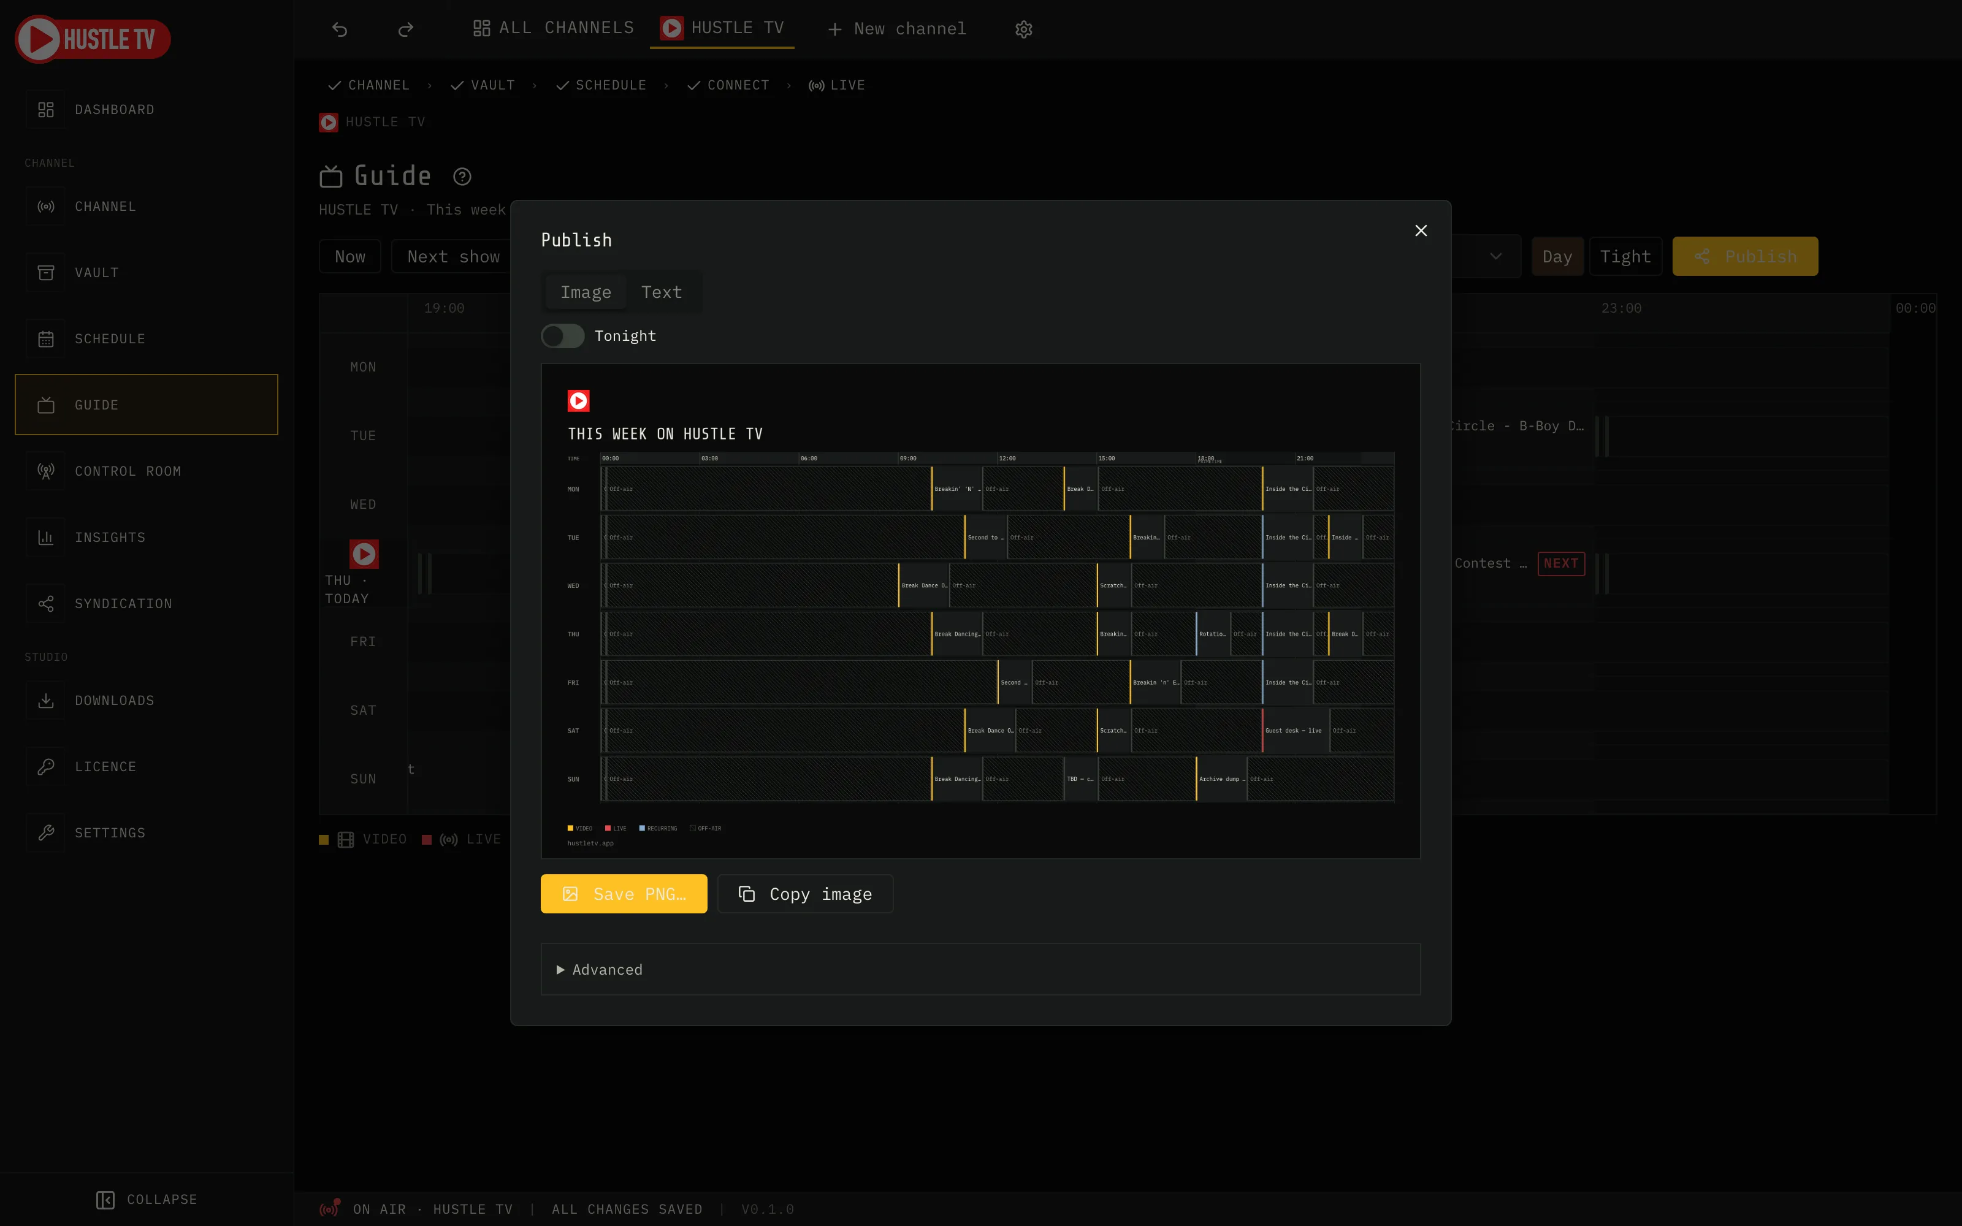
Task: Open the Licence key icon
Action: pos(46,767)
